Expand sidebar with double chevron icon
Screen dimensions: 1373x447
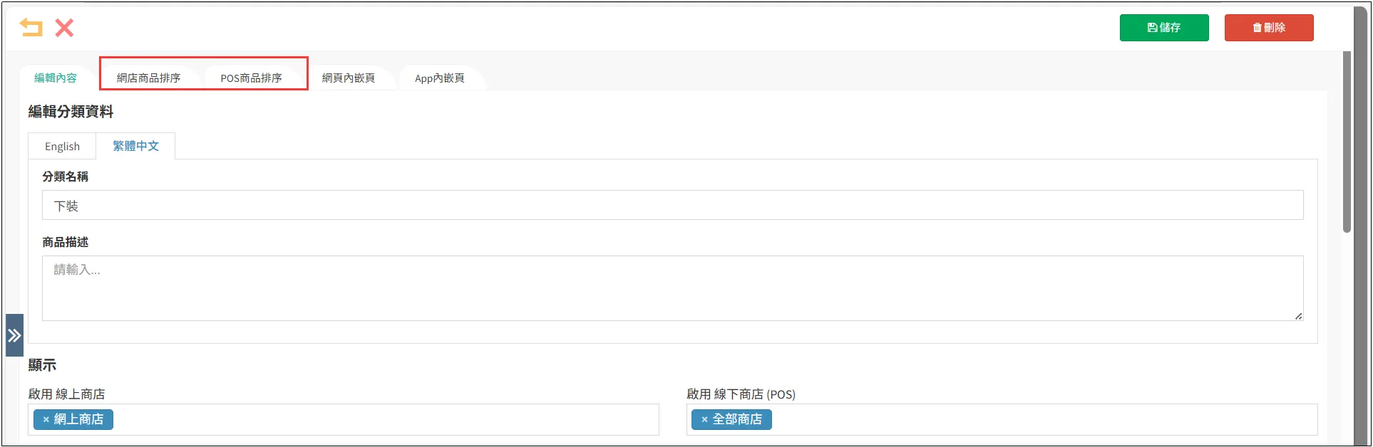(x=14, y=335)
